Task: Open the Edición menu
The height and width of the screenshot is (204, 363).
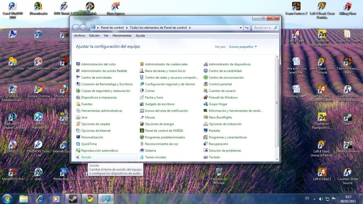Action: click(94, 35)
